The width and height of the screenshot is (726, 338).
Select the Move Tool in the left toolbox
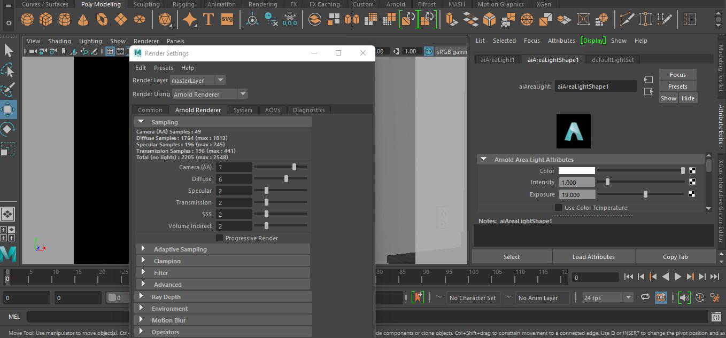click(9, 110)
